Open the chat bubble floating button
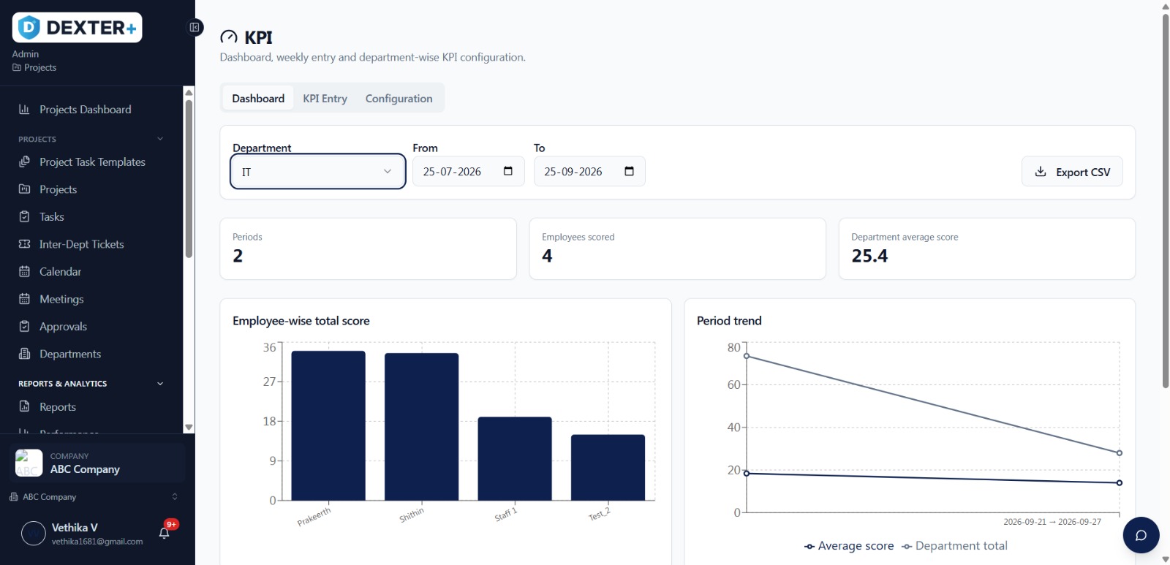This screenshot has height=565, width=1170. click(x=1141, y=535)
